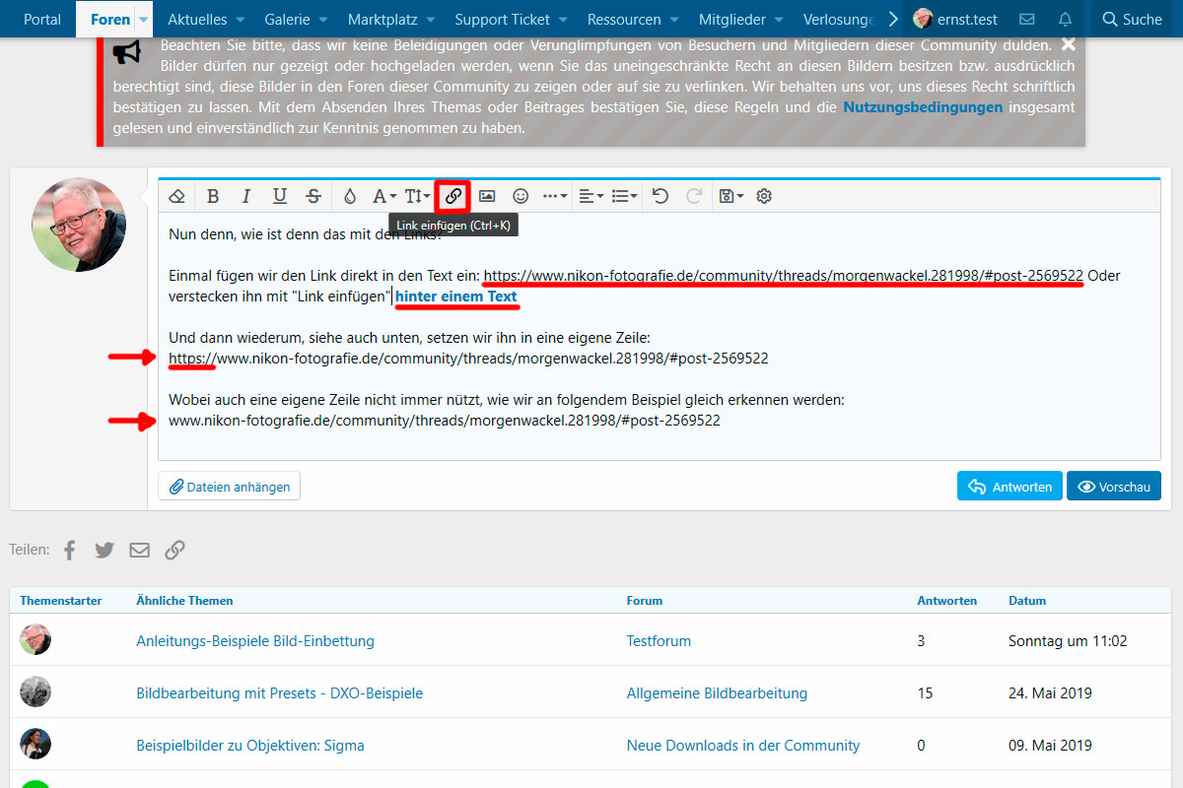Click the date '24. Mai 2019'
The height and width of the screenshot is (788, 1183).
pyautogui.click(x=1050, y=692)
